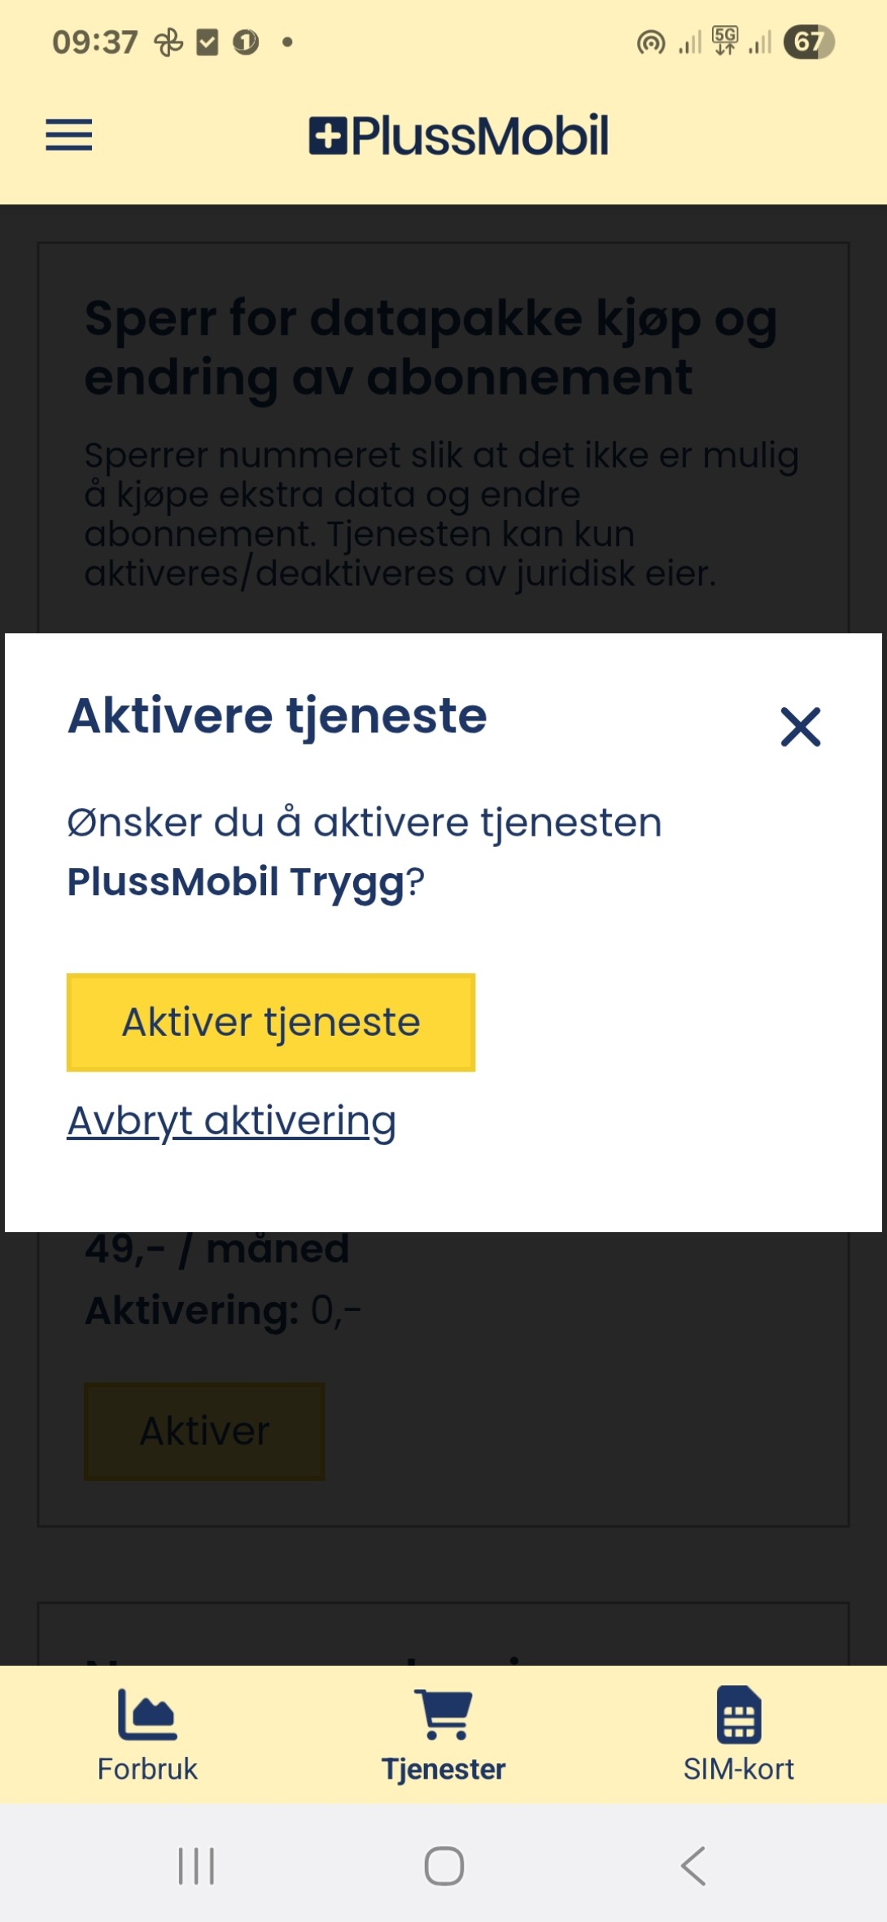Tap the Android recent apps button
This screenshot has height=1922, width=887.
click(196, 1866)
